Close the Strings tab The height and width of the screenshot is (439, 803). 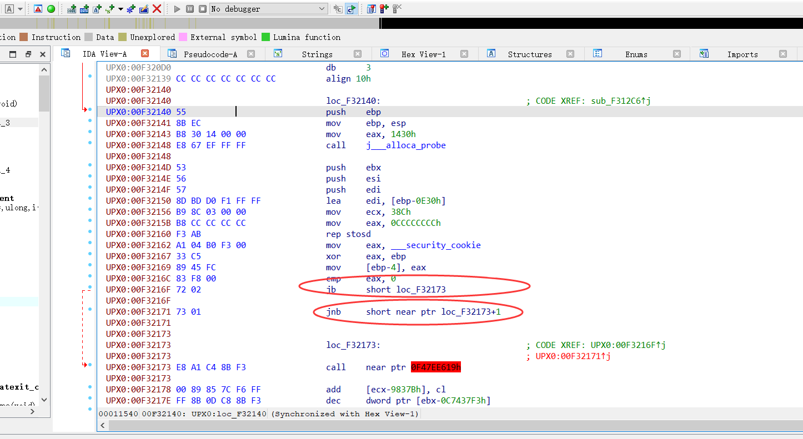[358, 54]
